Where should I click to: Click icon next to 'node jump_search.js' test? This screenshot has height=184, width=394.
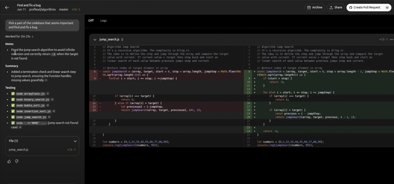point(49,117)
